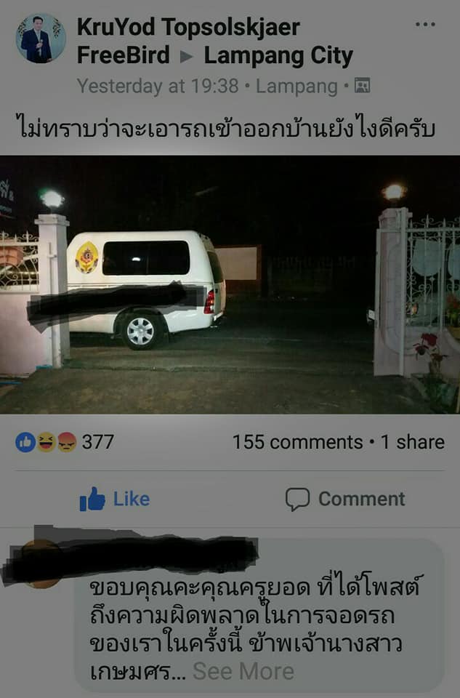The image size is (460, 698).
Task: Click the Comment button label
Action: (362, 499)
